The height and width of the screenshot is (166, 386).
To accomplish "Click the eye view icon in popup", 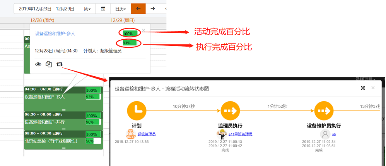I will click(38, 64).
